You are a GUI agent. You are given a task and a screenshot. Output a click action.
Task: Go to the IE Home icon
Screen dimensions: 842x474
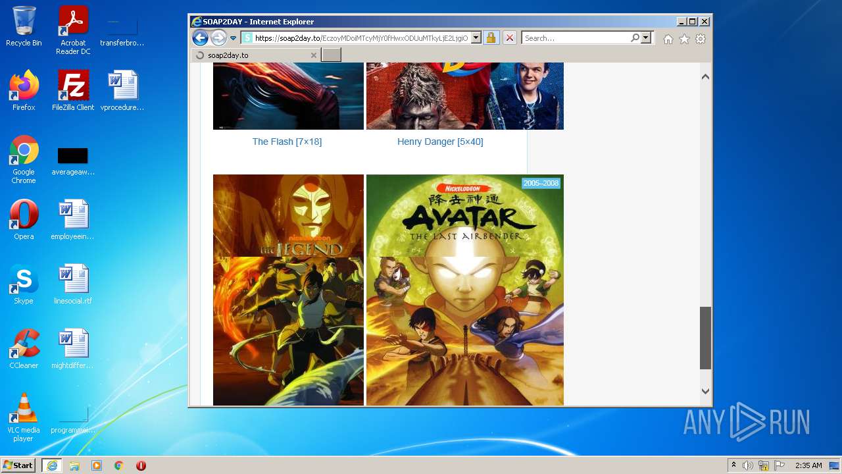click(x=668, y=39)
